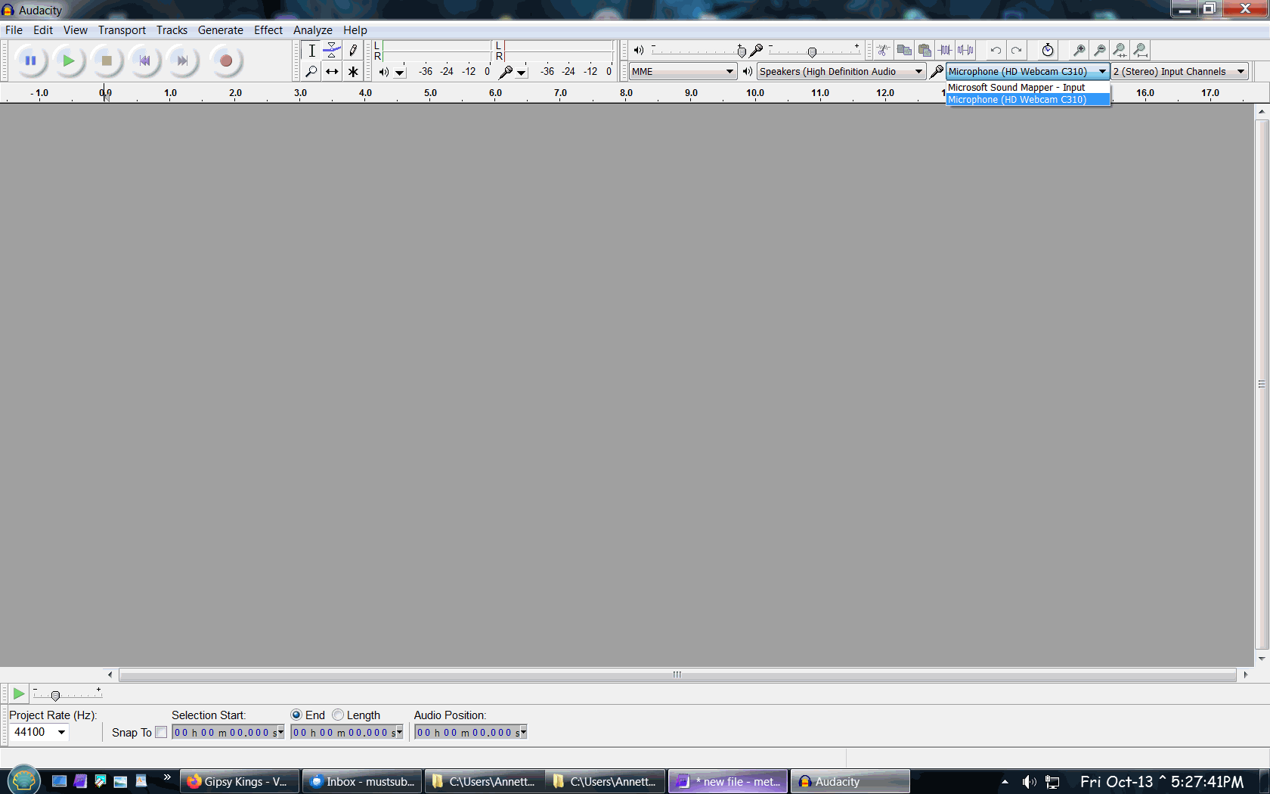
Task: Click the output volume slider handle
Action: coord(742,51)
